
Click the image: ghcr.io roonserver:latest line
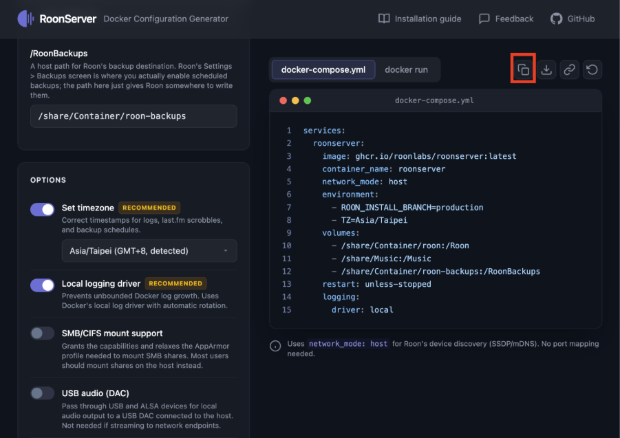coord(419,156)
